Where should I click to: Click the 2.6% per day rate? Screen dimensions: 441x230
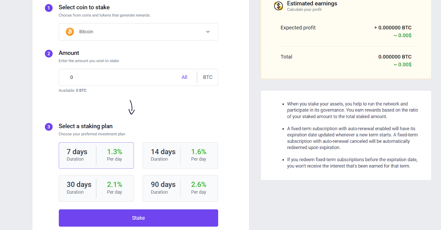[x=198, y=185]
